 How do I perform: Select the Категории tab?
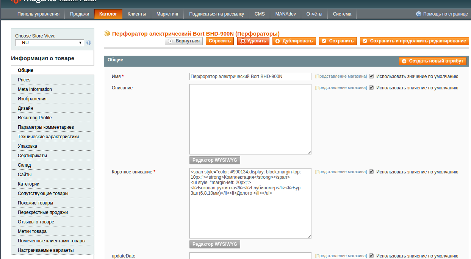52,184
